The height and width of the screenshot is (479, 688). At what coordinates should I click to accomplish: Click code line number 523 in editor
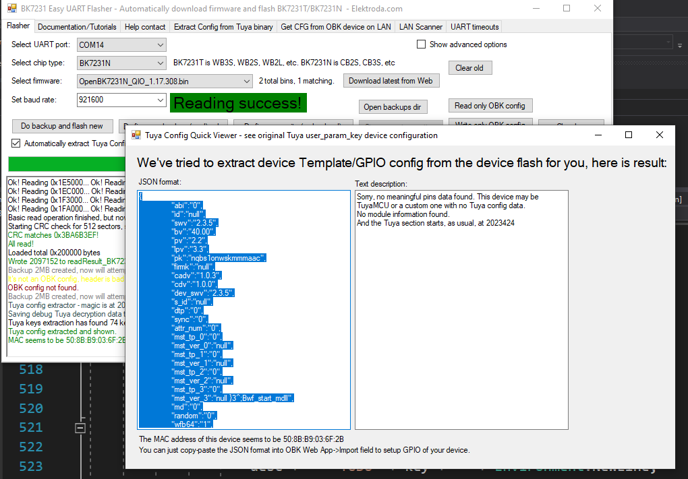[x=31, y=466]
